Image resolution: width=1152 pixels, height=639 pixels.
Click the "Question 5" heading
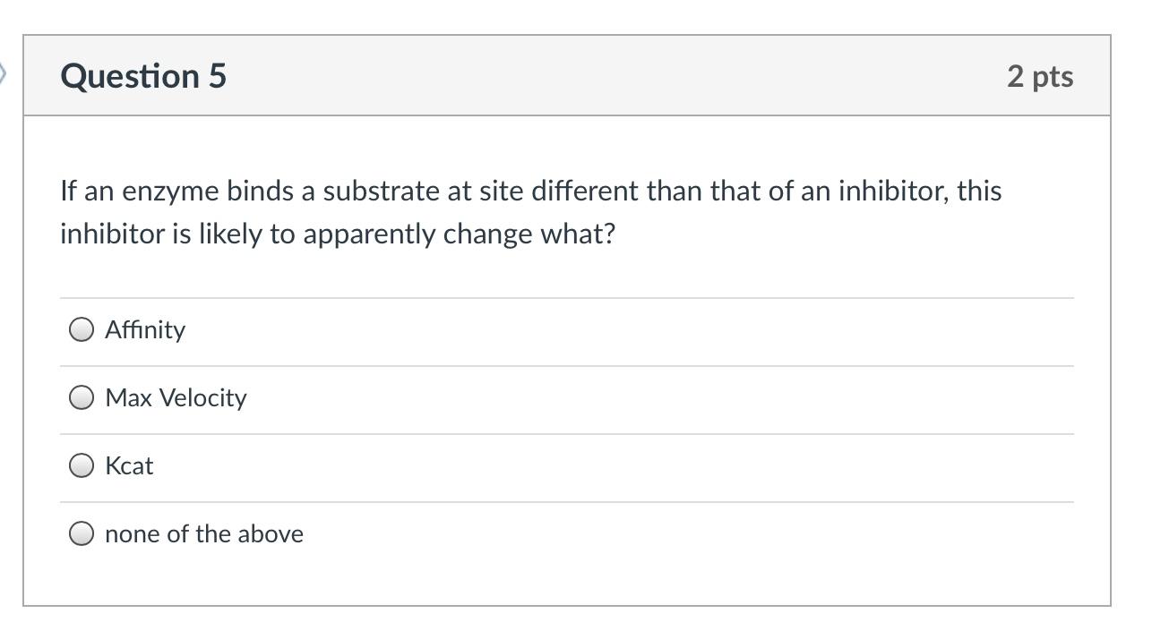coord(143,76)
